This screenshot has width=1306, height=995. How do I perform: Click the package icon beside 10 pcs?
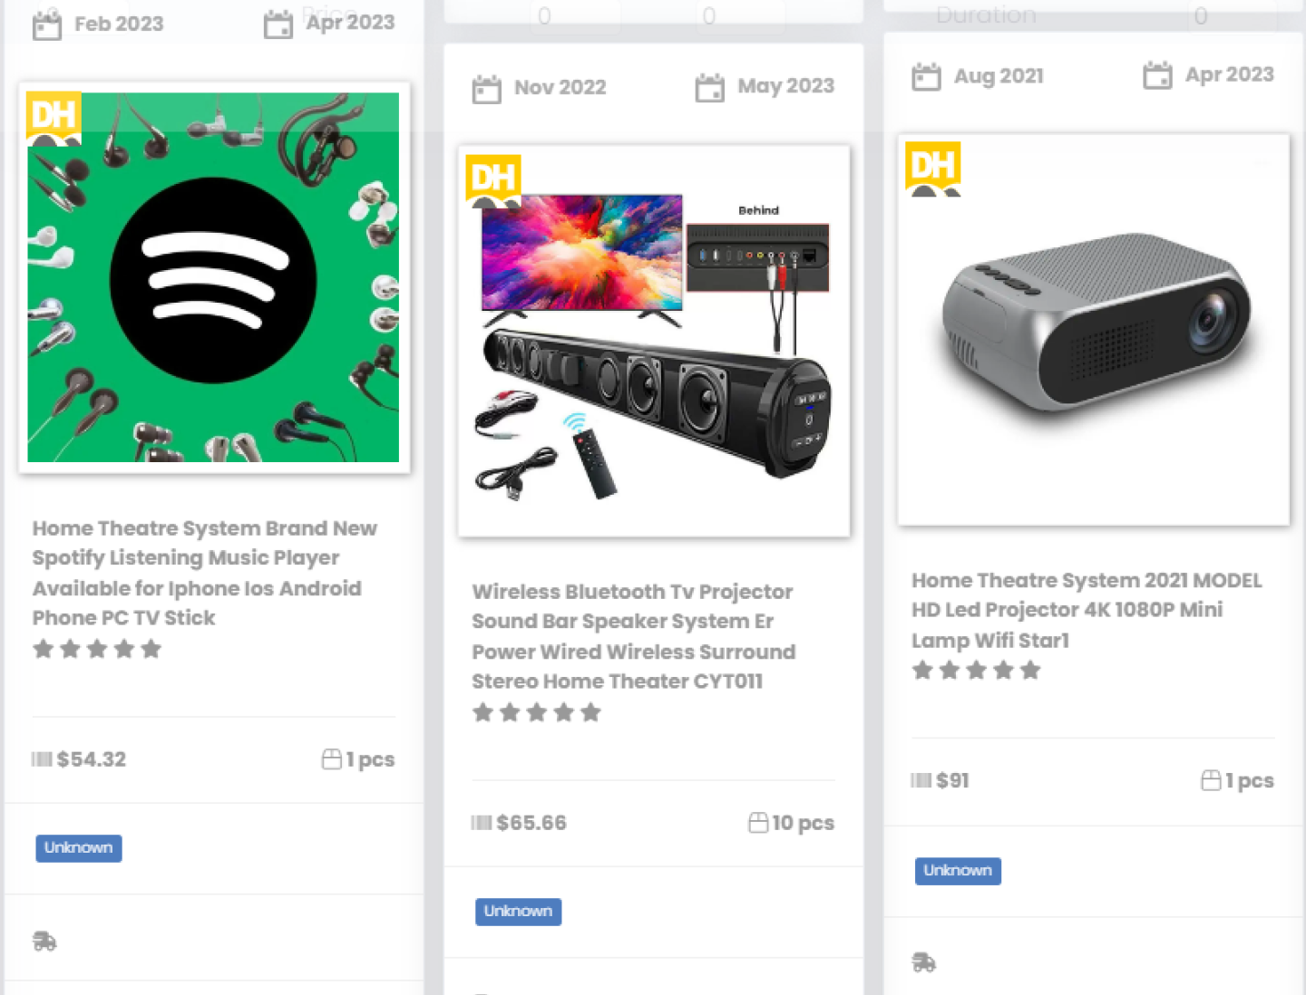pos(758,823)
